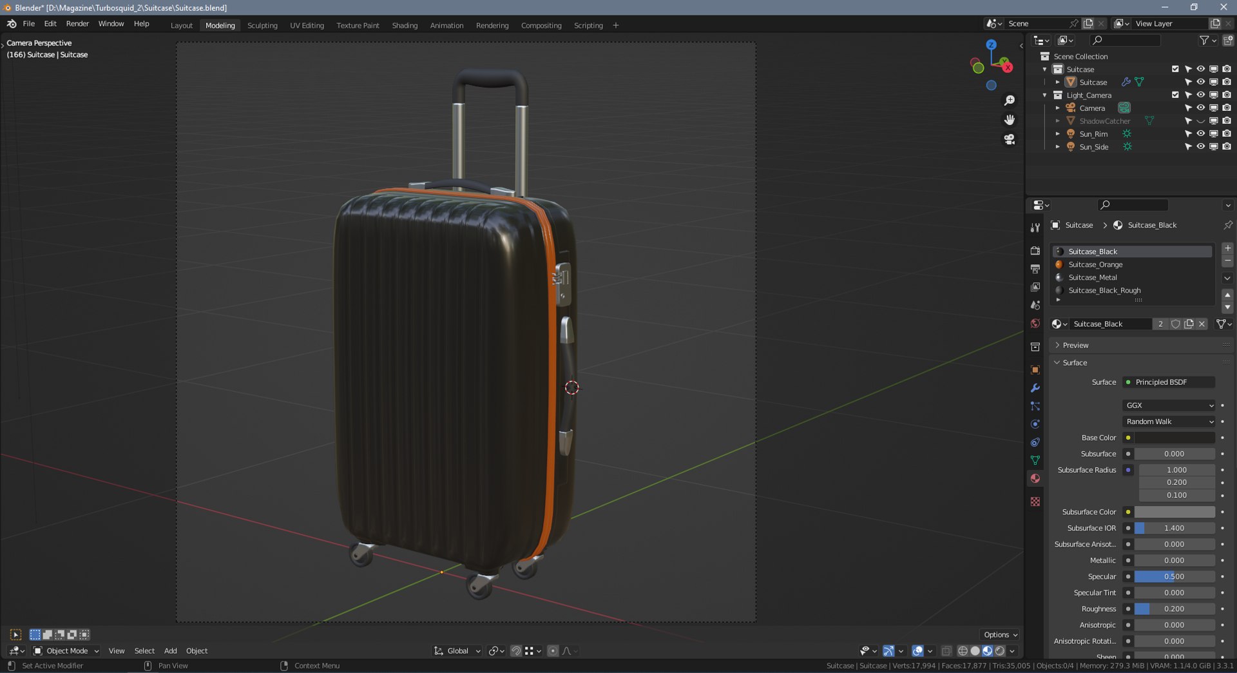Hide Sun_Rim light in viewport
Image resolution: width=1237 pixels, height=673 pixels.
pyautogui.click(x=1201, y=133)
